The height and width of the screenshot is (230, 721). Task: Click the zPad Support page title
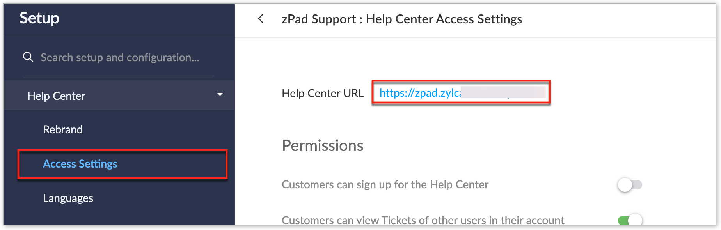click(401, 19)
